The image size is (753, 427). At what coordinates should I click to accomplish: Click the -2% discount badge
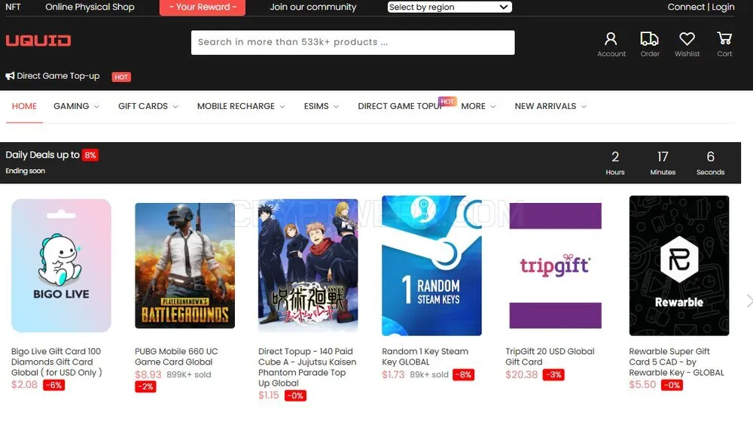(x=145, y=386)
